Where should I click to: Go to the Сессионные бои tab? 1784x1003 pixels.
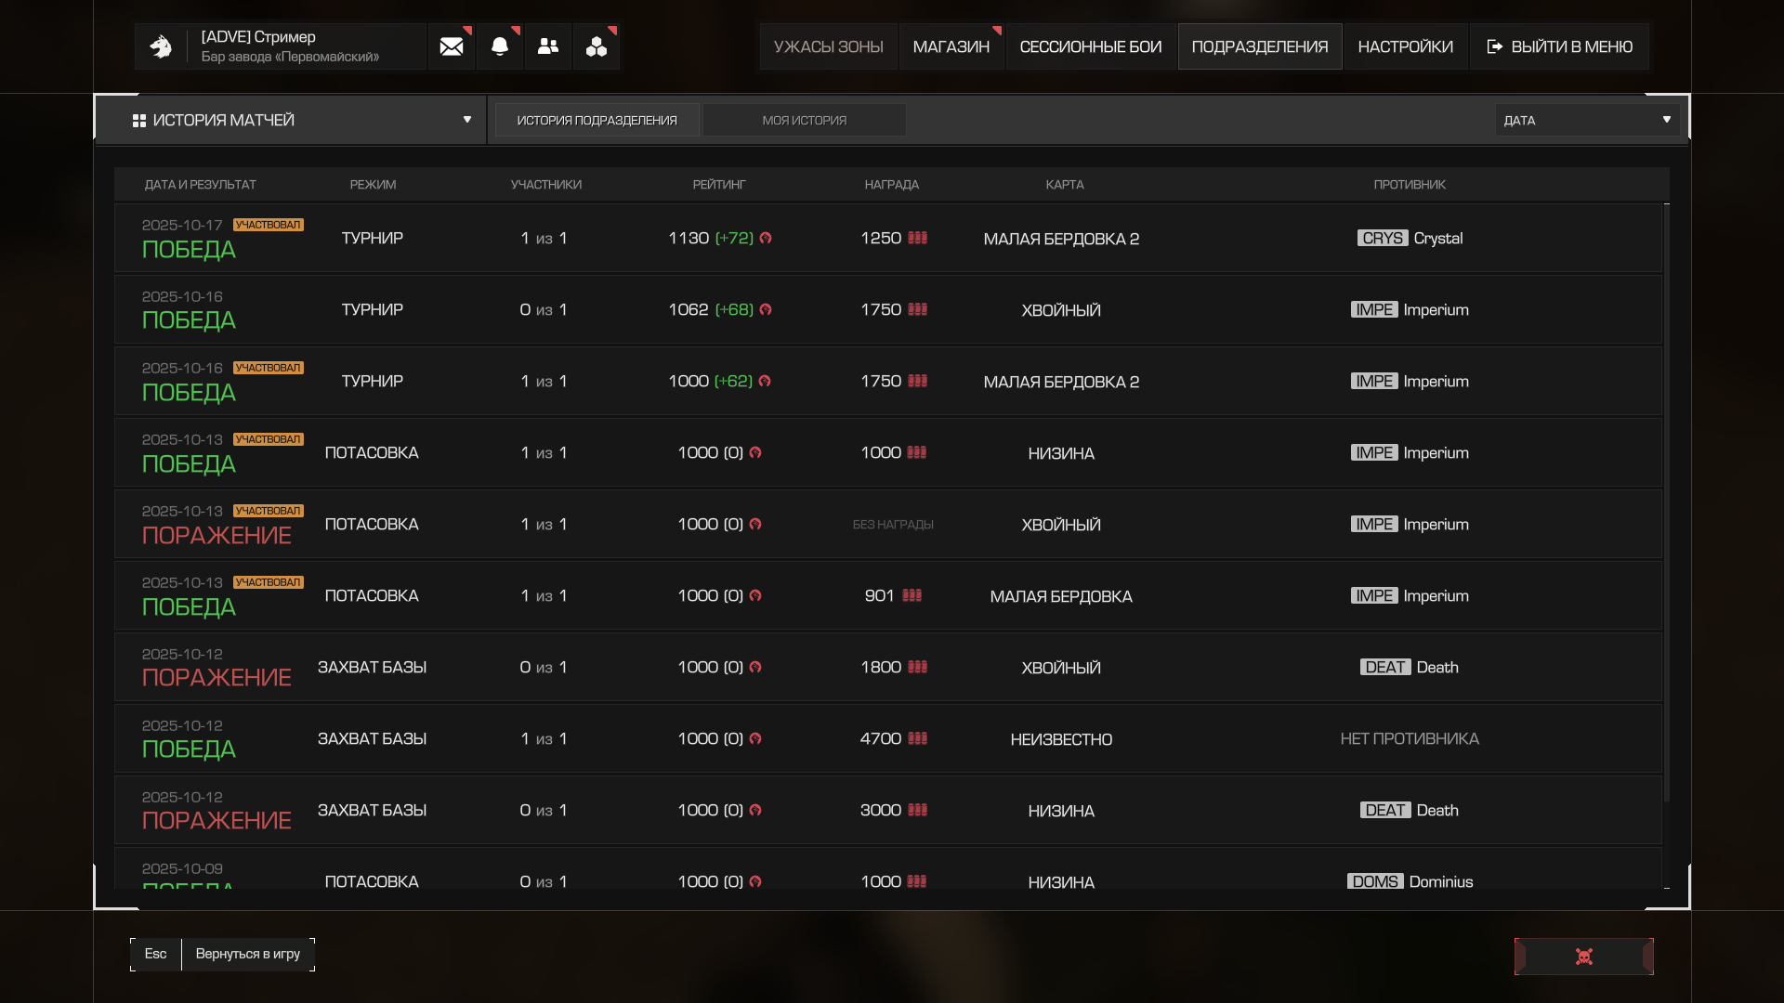[1090, 46]
